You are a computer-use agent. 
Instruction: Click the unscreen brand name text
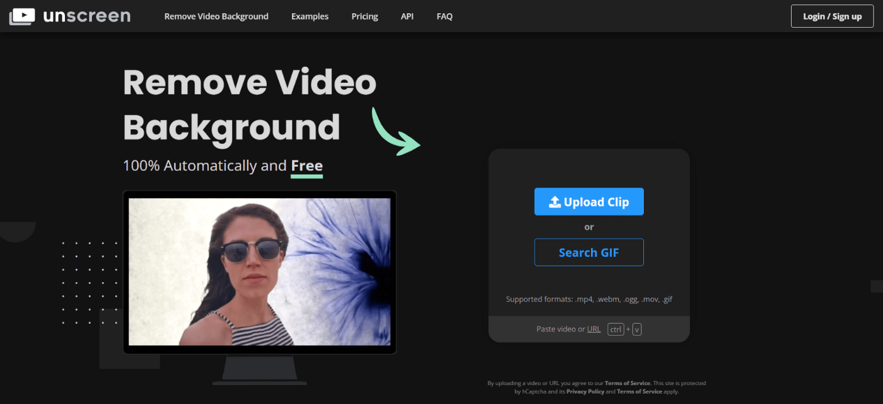86,16
